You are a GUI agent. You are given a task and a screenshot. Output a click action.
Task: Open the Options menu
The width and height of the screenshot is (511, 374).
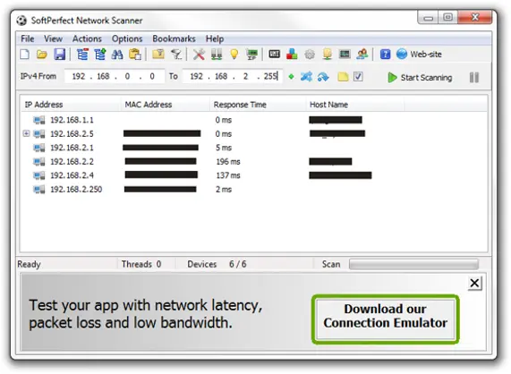(x=127, y=38)
